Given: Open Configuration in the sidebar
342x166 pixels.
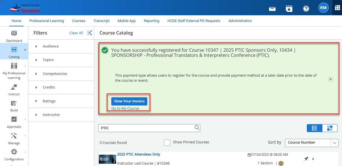Looking at the screenshot, I should [14, 155].
